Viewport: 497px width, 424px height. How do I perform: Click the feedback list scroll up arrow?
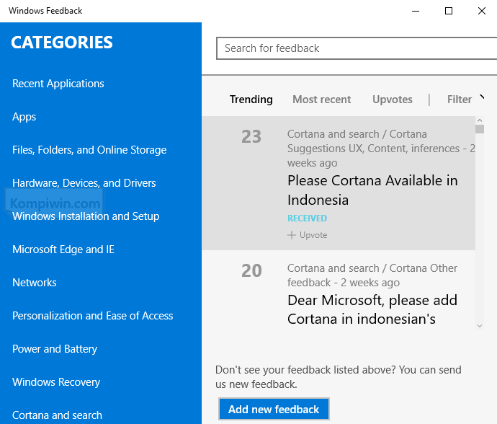pos(480,120)
